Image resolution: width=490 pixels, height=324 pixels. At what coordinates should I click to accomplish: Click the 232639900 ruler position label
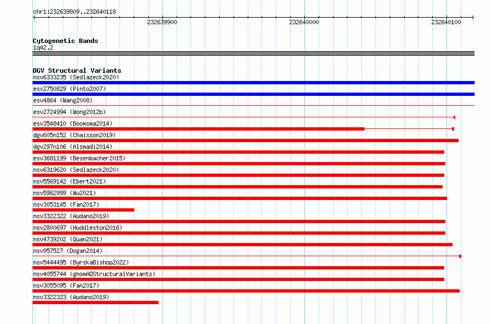[x=162, y=22]
